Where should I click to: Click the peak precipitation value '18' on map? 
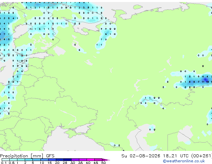pyautogui.click(x=207, y=82)
